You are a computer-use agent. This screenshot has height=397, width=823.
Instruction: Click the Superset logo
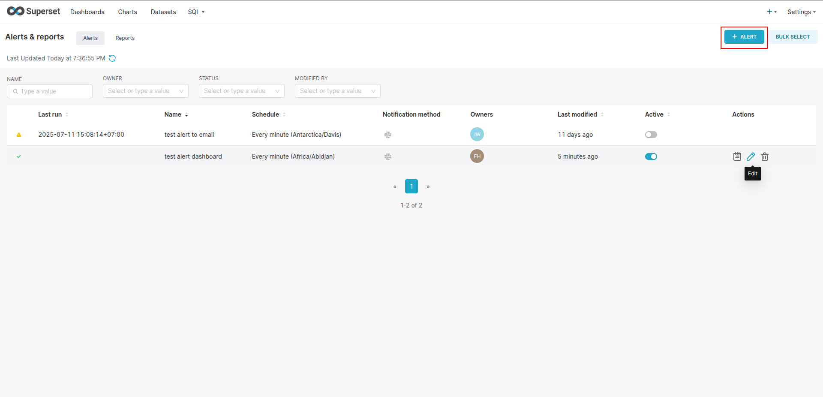(33, 12)
